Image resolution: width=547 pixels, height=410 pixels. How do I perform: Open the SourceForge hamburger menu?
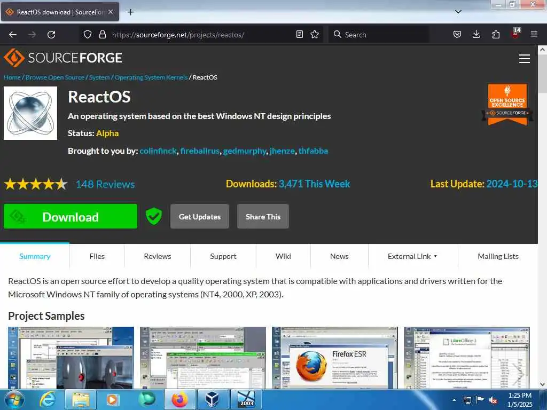click(x=525, y=59)
